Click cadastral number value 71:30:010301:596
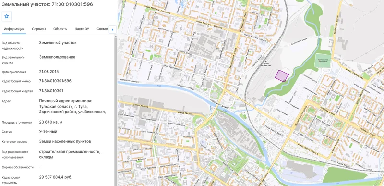The width and height of the screenshot is (384, 186). (55, 81)
